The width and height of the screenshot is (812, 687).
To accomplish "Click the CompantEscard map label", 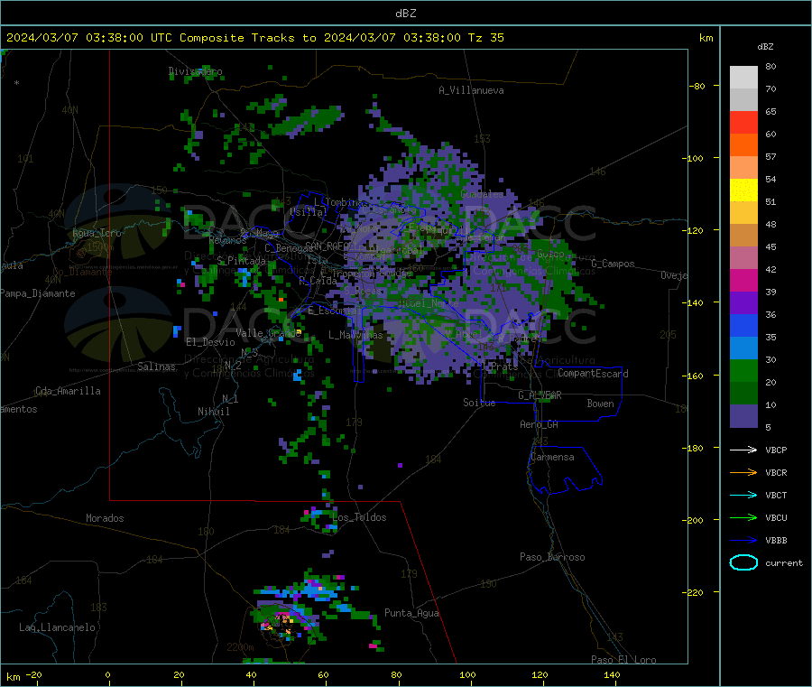I will pos(593,374).
